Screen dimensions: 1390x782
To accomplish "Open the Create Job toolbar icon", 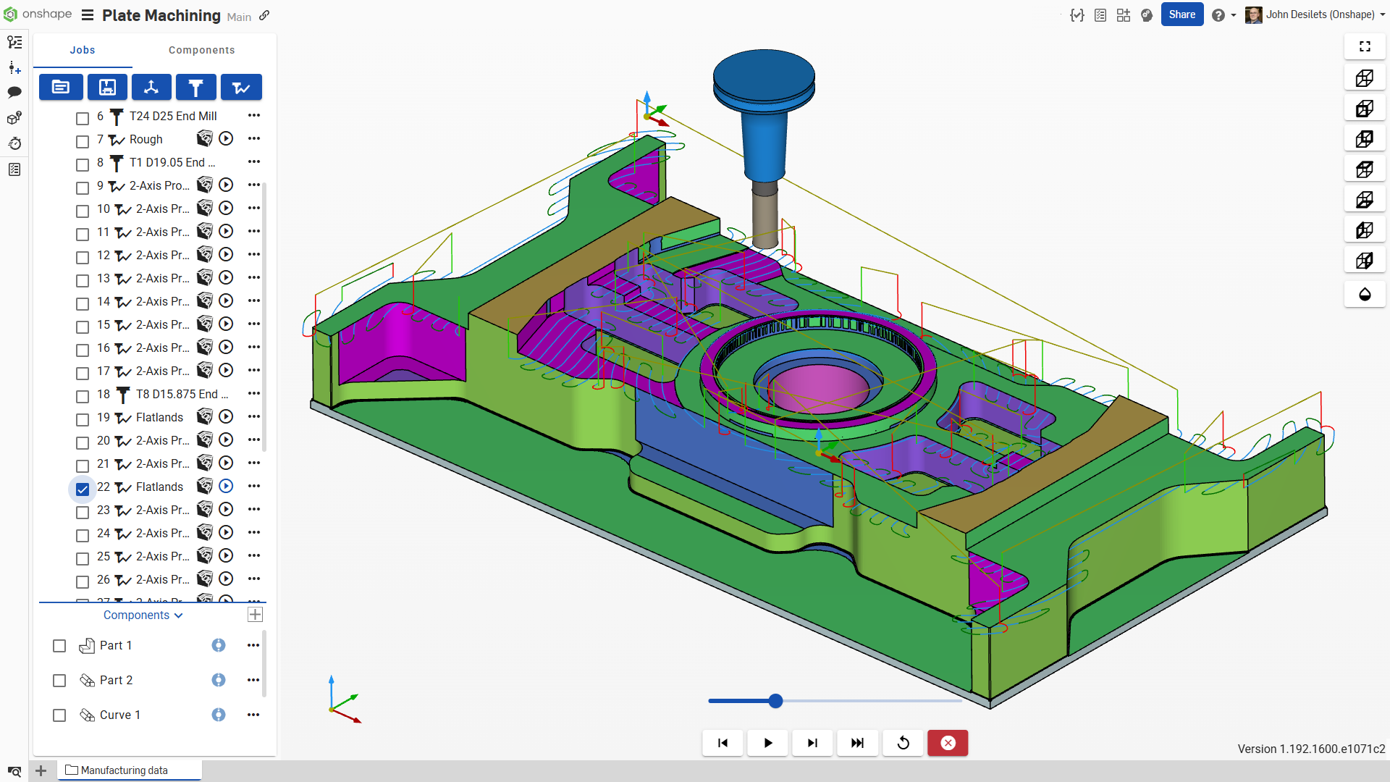I will point(61,87).
